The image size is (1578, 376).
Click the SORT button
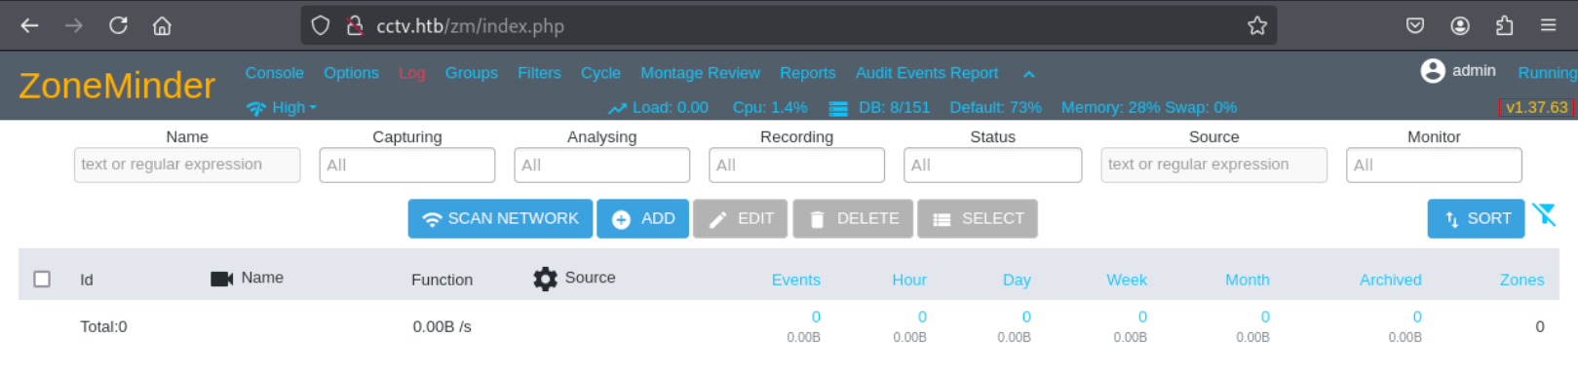click(x=1476, y=219)
